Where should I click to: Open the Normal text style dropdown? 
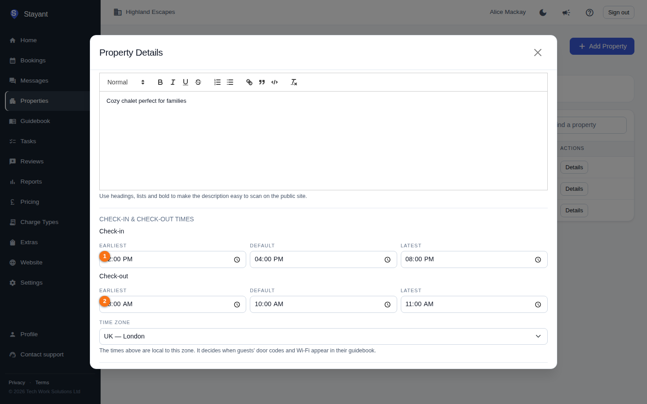(126, 82)
